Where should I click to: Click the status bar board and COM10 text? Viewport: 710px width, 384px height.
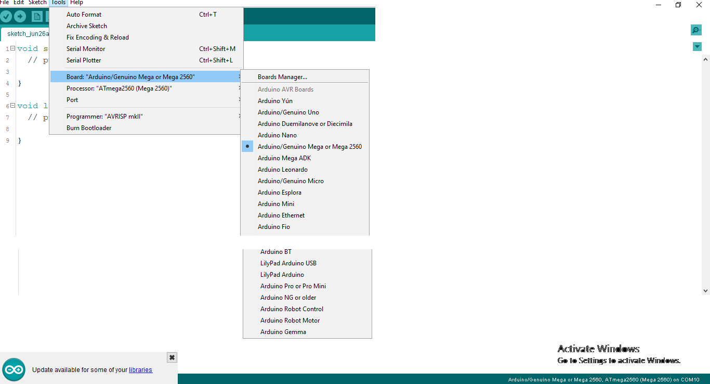[603, 380]
